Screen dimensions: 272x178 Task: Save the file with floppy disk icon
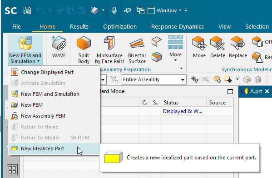[27, 10]
